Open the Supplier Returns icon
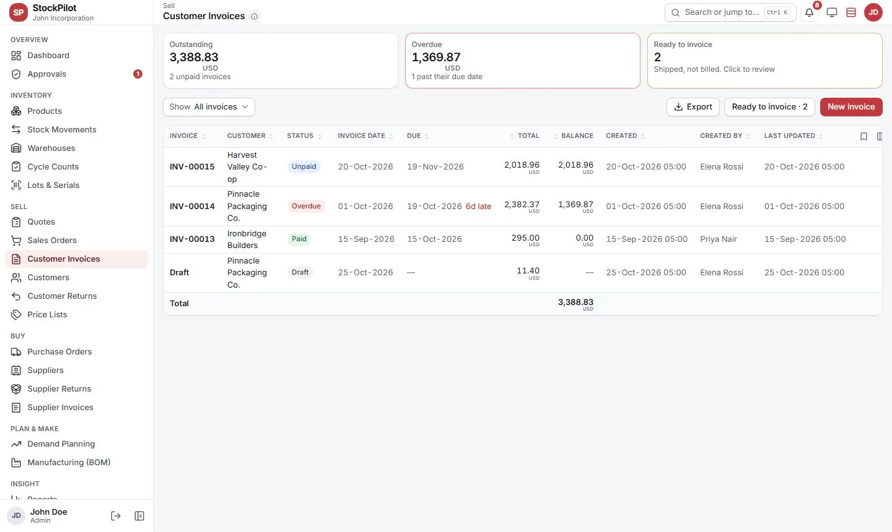Viewport: 892px width, 532px height. click(x=16, y=389)
